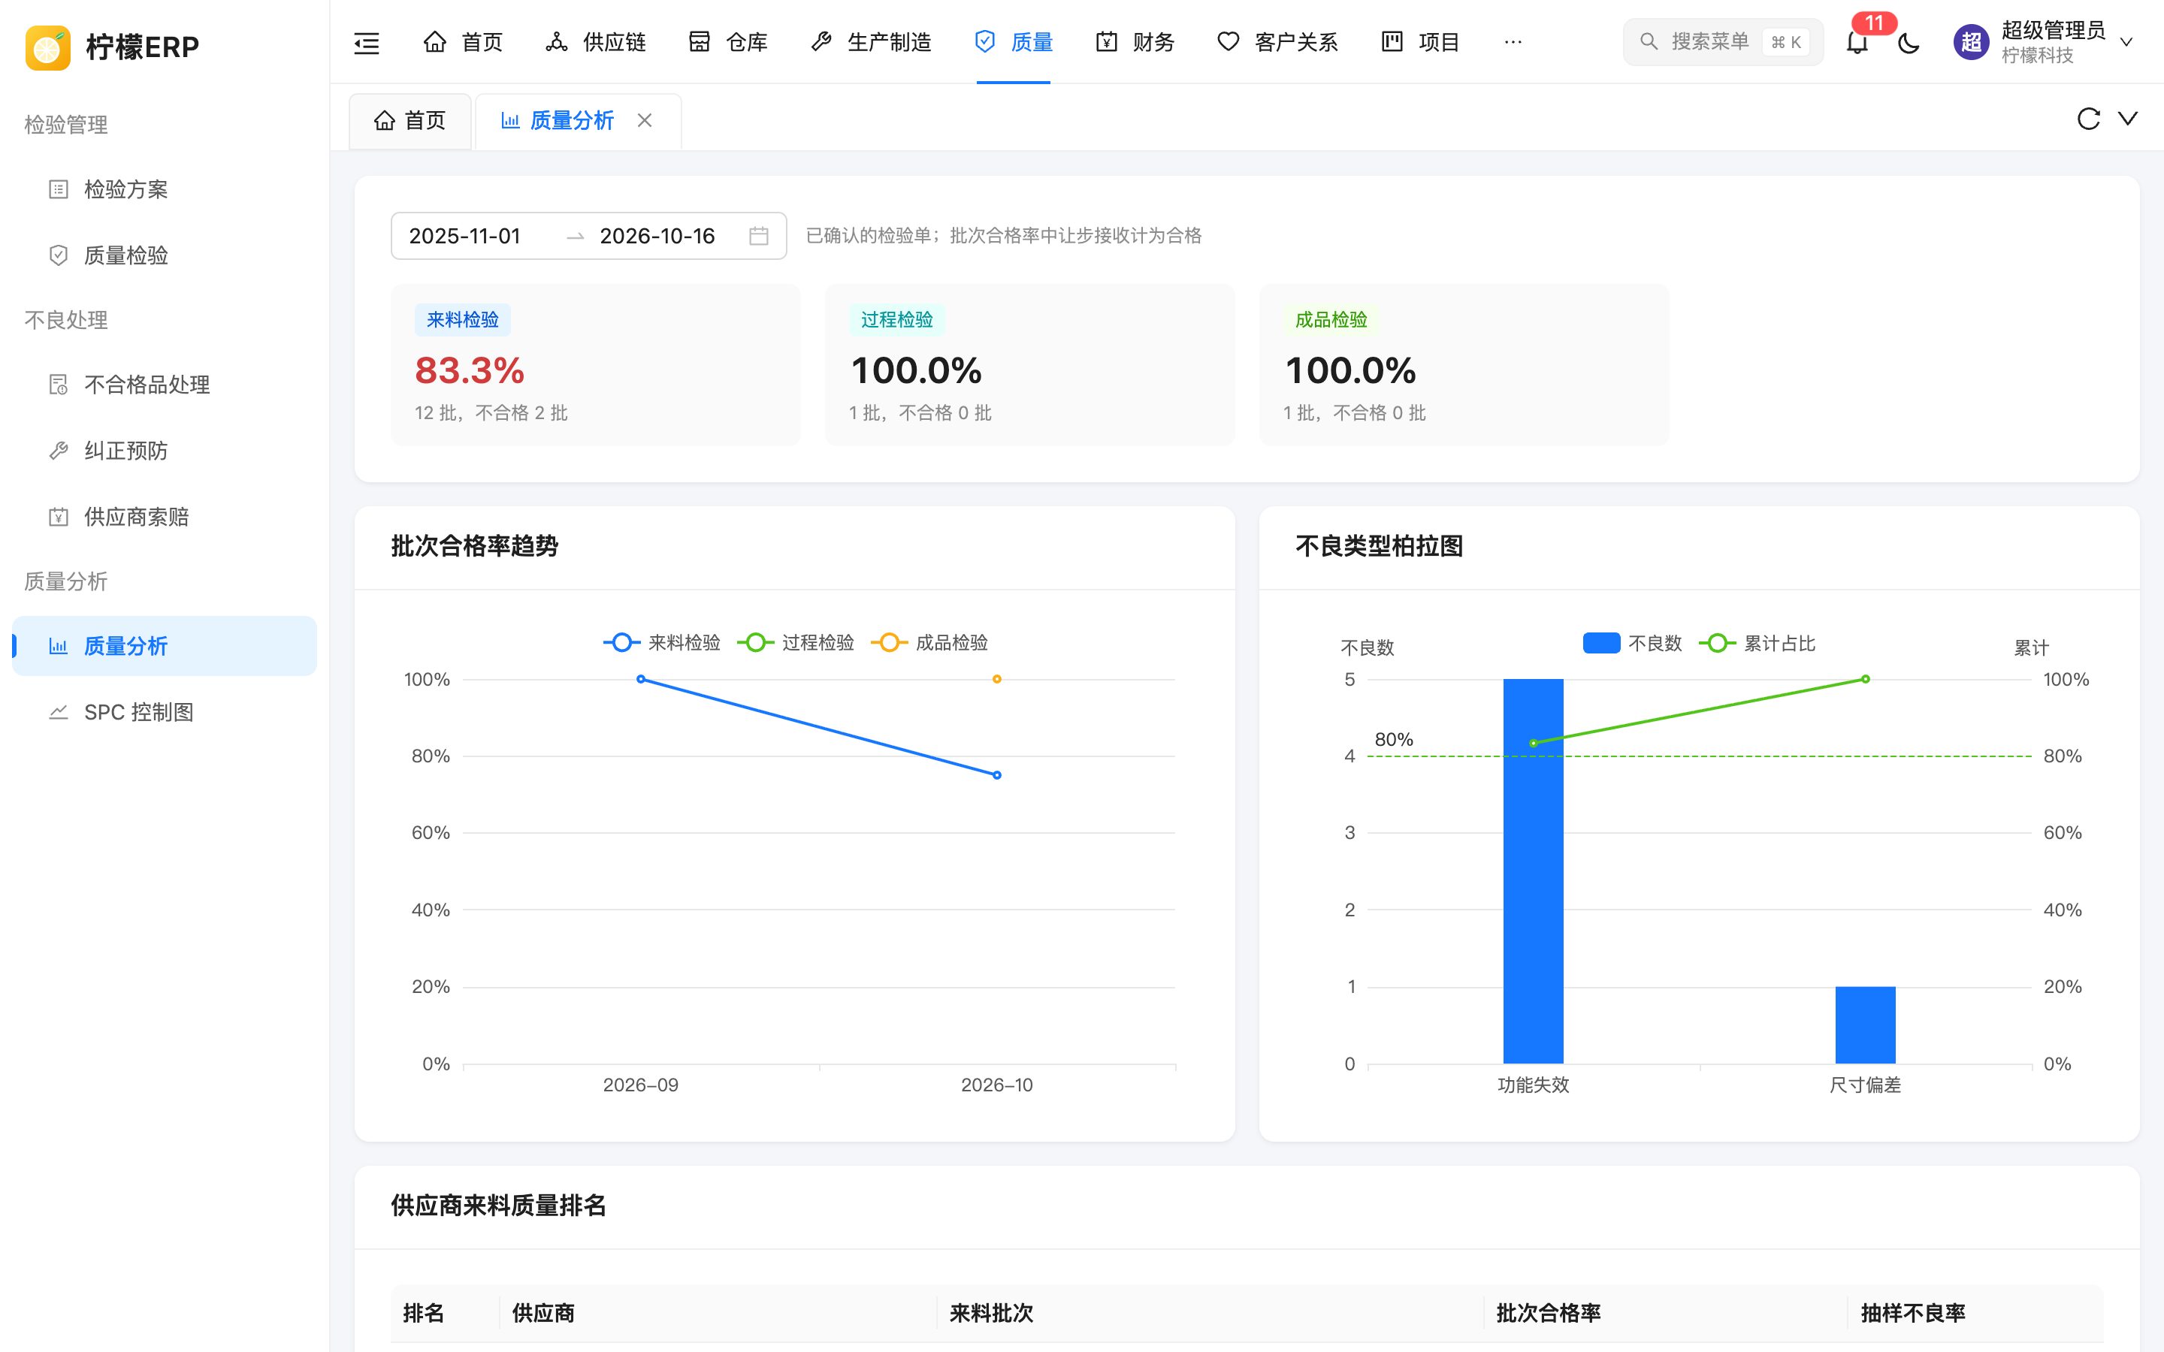
Task: Toggle dark mode moon icon
Action: tap(1909, 42)
